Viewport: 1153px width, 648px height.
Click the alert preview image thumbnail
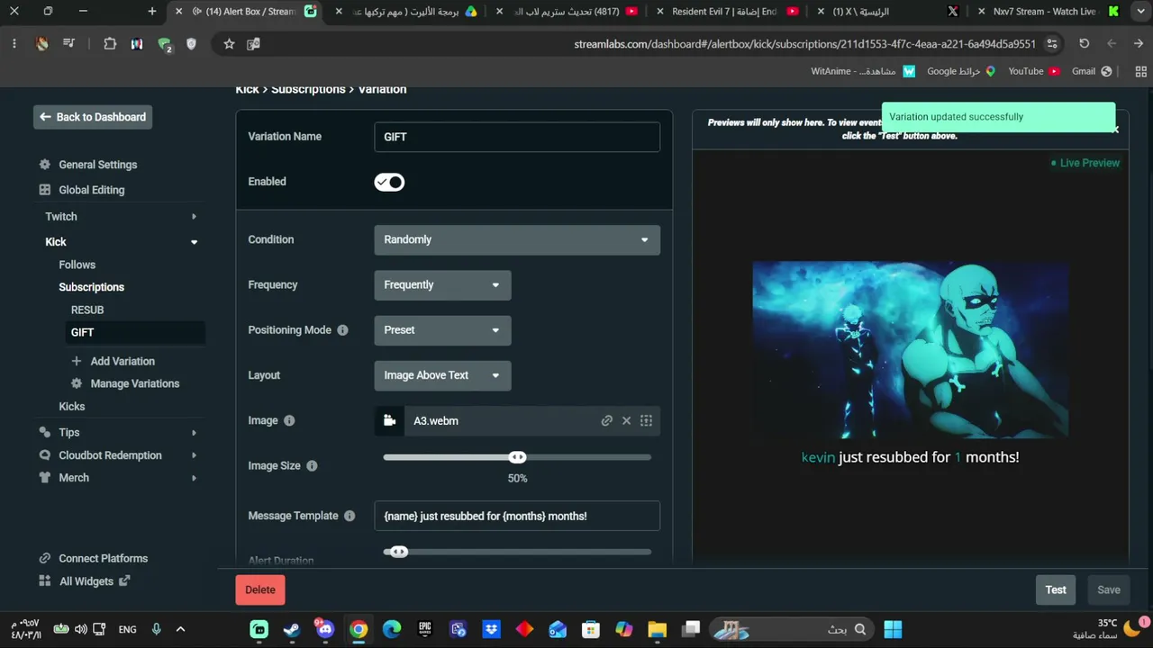tap(911, 350)
